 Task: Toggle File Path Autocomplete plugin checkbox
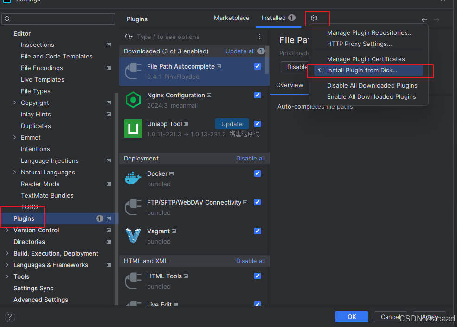(257, 66)
